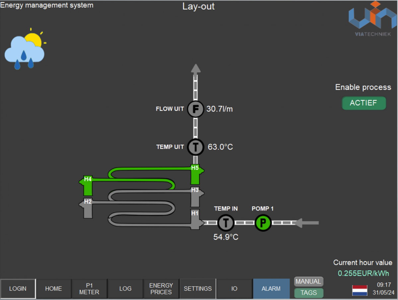Switch to MANUAL mode
This screenshot has width=398, height=300.
(x=308, y=282)
